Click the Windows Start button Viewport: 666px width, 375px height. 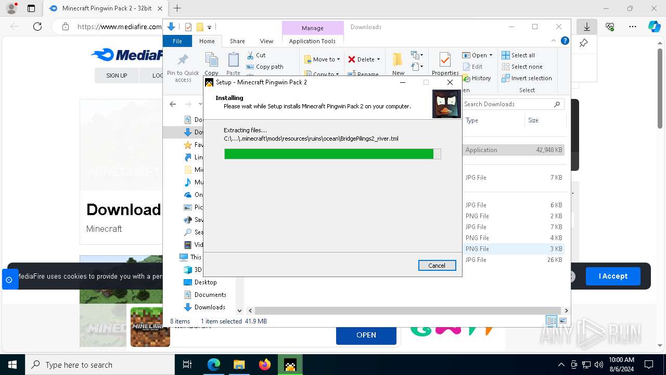[12, 365]
